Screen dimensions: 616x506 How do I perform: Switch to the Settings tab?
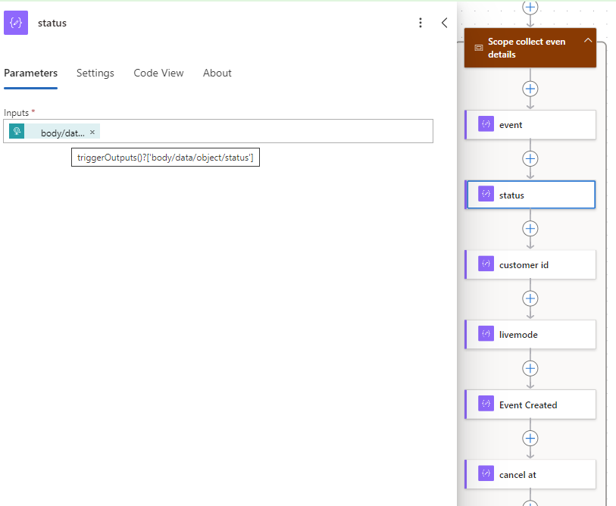pyautogui.click(x=95, y=73)
